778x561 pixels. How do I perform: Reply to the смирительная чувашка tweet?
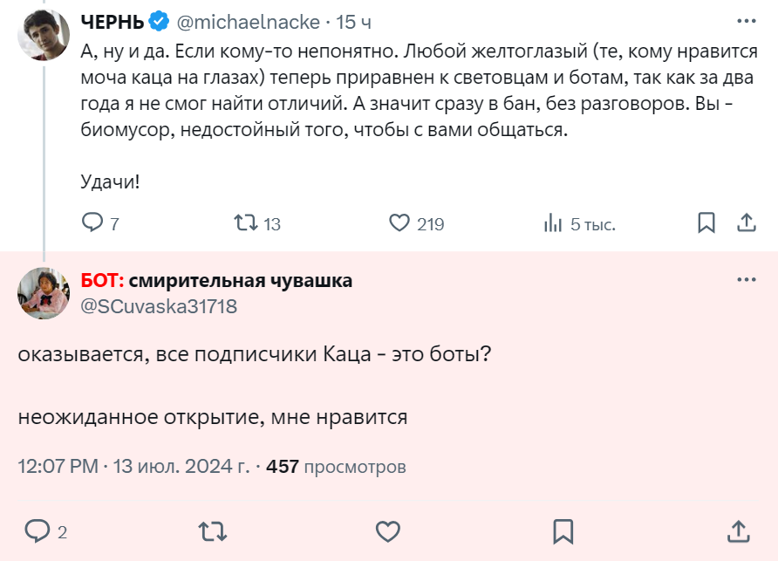point(38,530)
